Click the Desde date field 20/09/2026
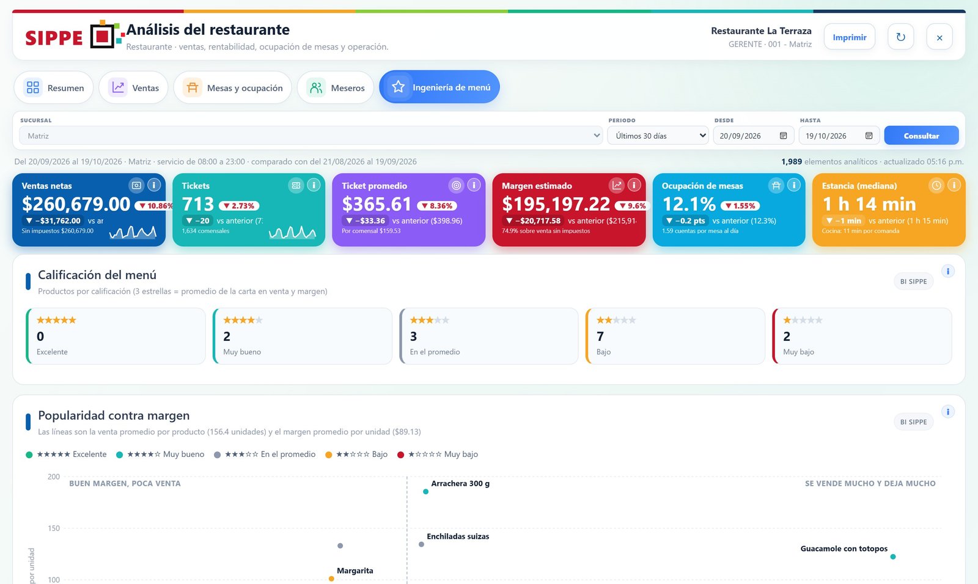 [x=754, y=136]
